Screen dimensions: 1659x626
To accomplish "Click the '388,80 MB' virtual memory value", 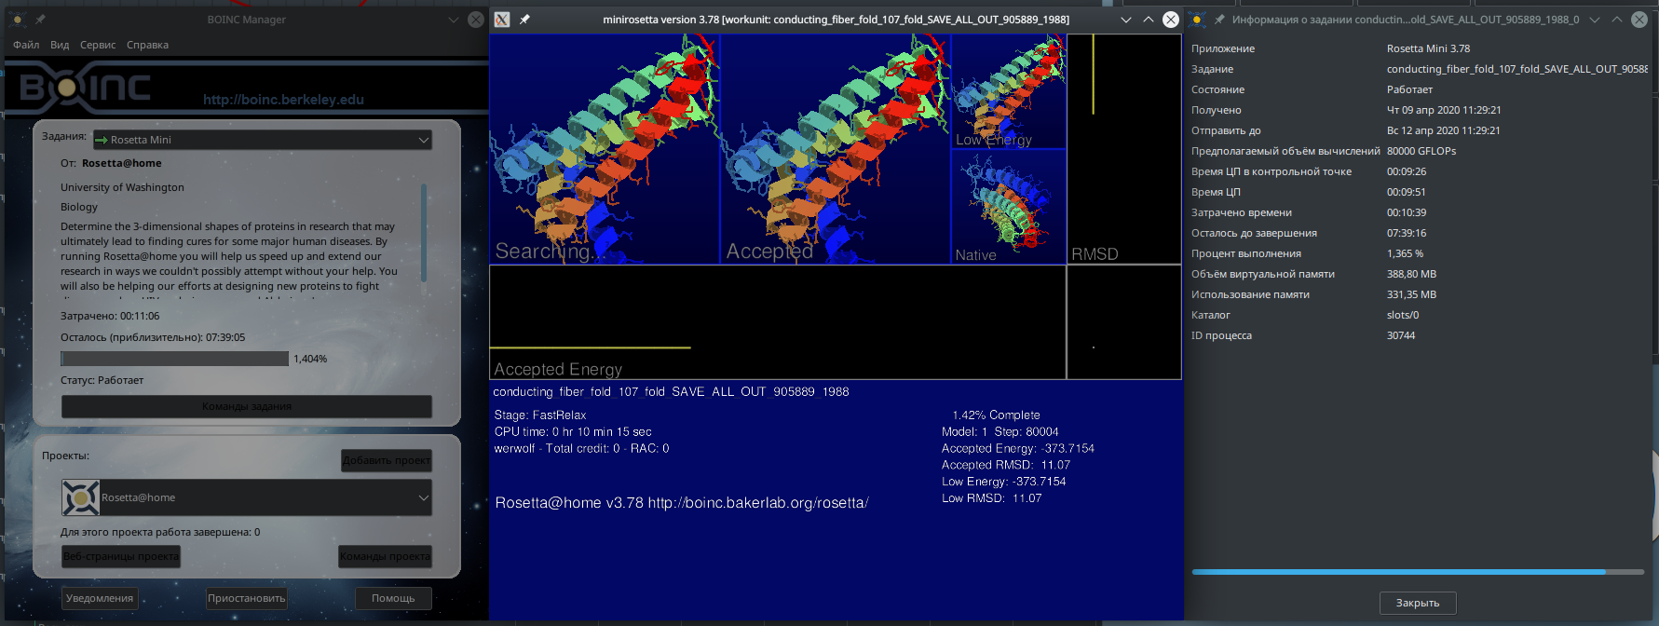I will (x=1411, y=274).
